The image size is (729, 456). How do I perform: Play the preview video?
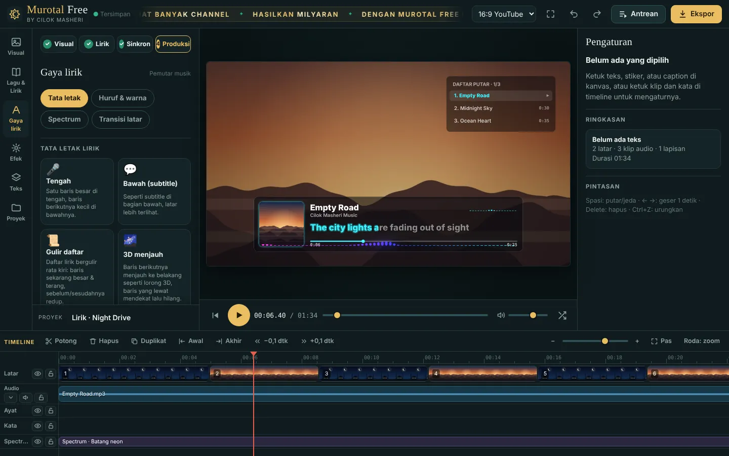(239, 315)
